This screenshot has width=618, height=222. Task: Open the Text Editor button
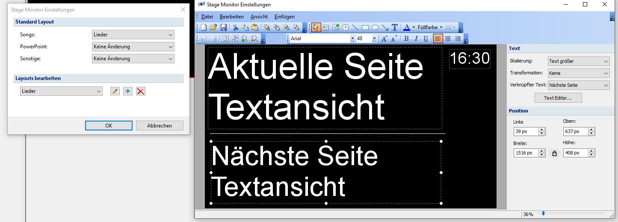[558, 98]
